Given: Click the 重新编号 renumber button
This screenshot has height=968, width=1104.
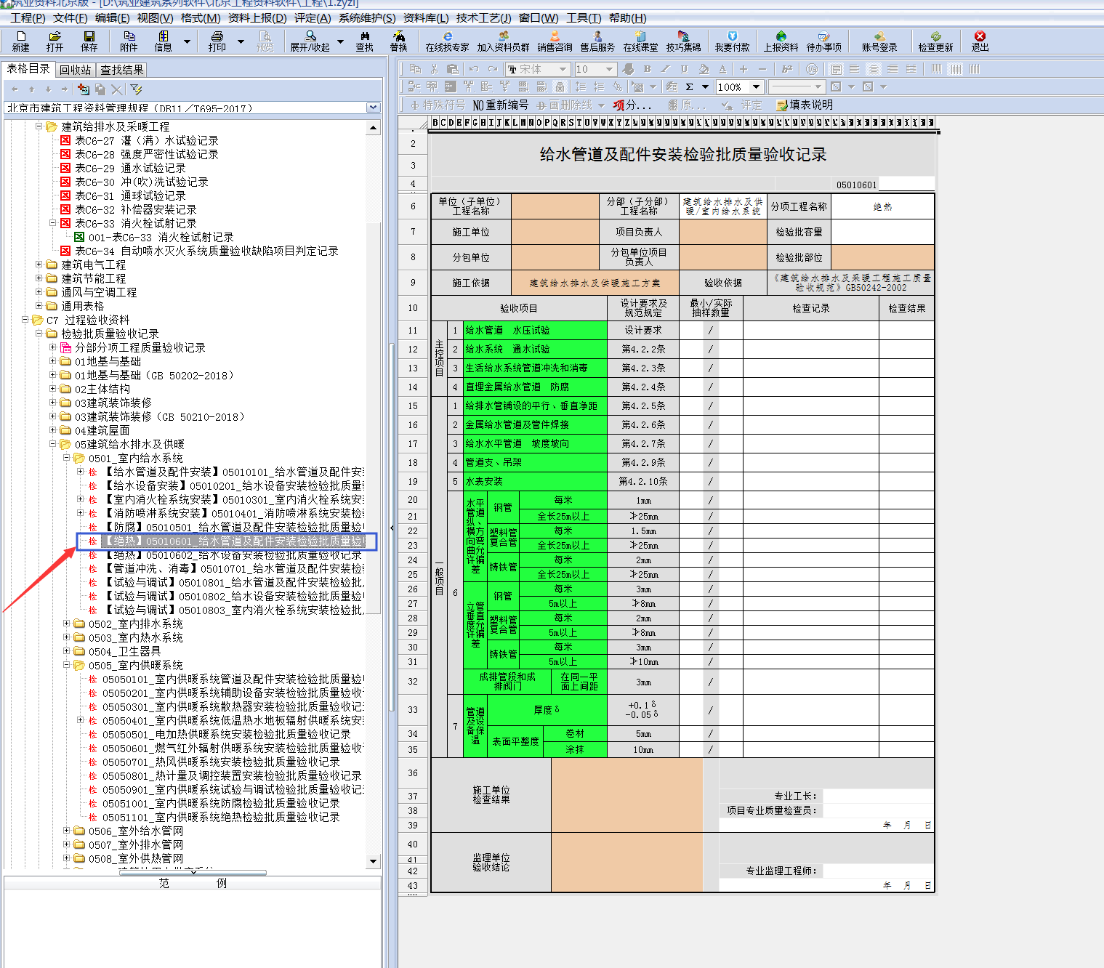Looking at the screenshot, I should 500,105.
